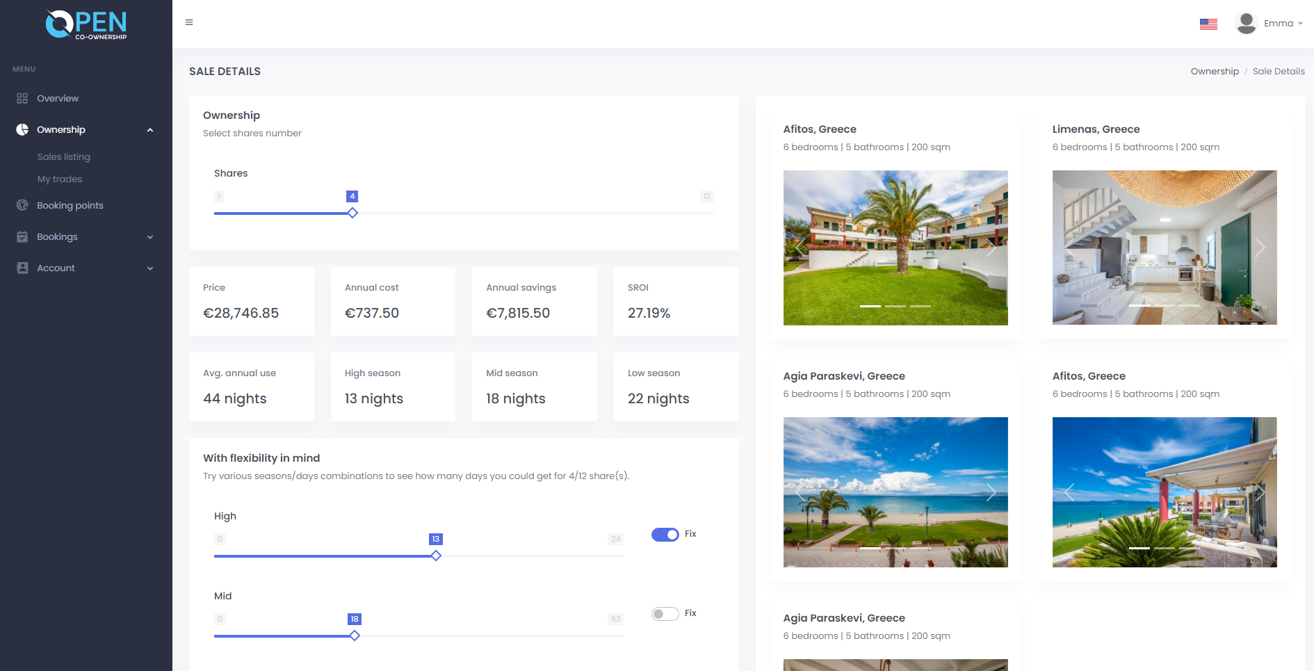Open the Emma user dropdown

[x=1283, y=24]
